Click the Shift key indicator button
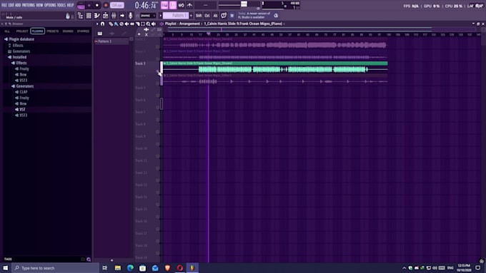Image resolution: width=486 pixels, height=273 pixels. point(199,16)
